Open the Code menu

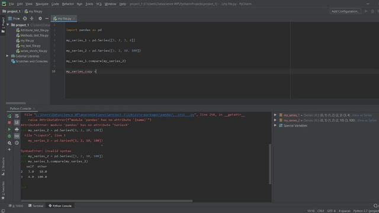tap(55, 4)
